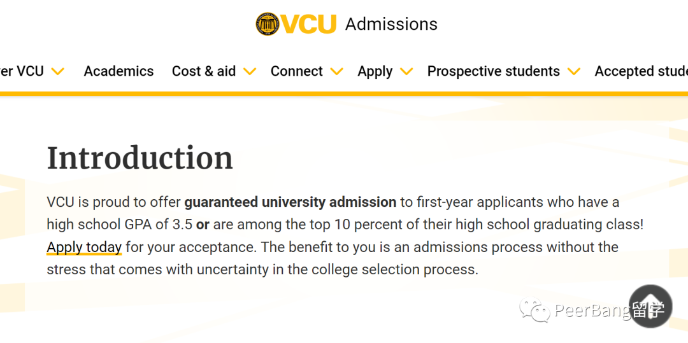Click the WeChat icon watermark
The width and height of the screenshot is (688, 343).
(534, 309)
